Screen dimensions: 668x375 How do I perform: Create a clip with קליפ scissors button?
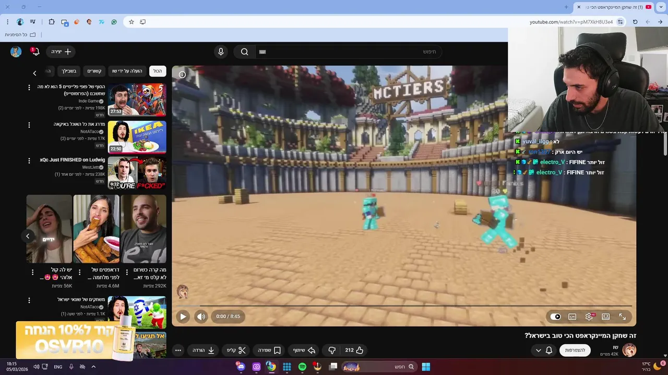(x=236, y=351)
